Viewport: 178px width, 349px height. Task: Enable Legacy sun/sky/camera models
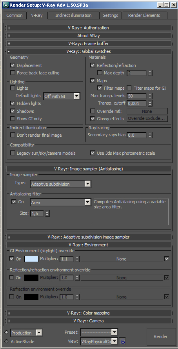click(13, 153)
